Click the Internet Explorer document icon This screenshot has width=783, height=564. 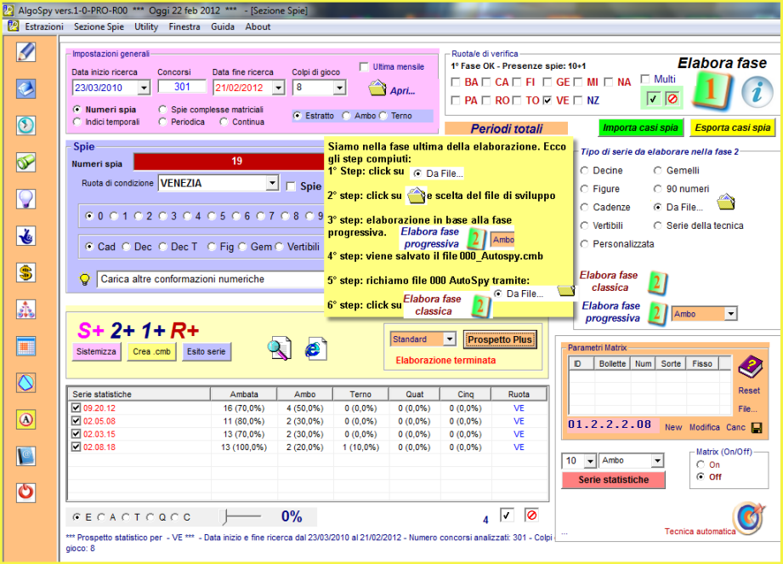tap(315, 349)
